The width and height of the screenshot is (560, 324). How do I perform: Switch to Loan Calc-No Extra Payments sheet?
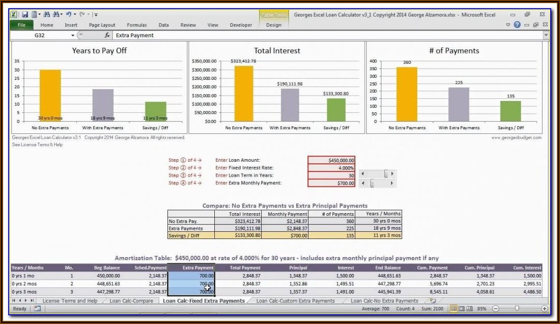click(x=384, y=301)
